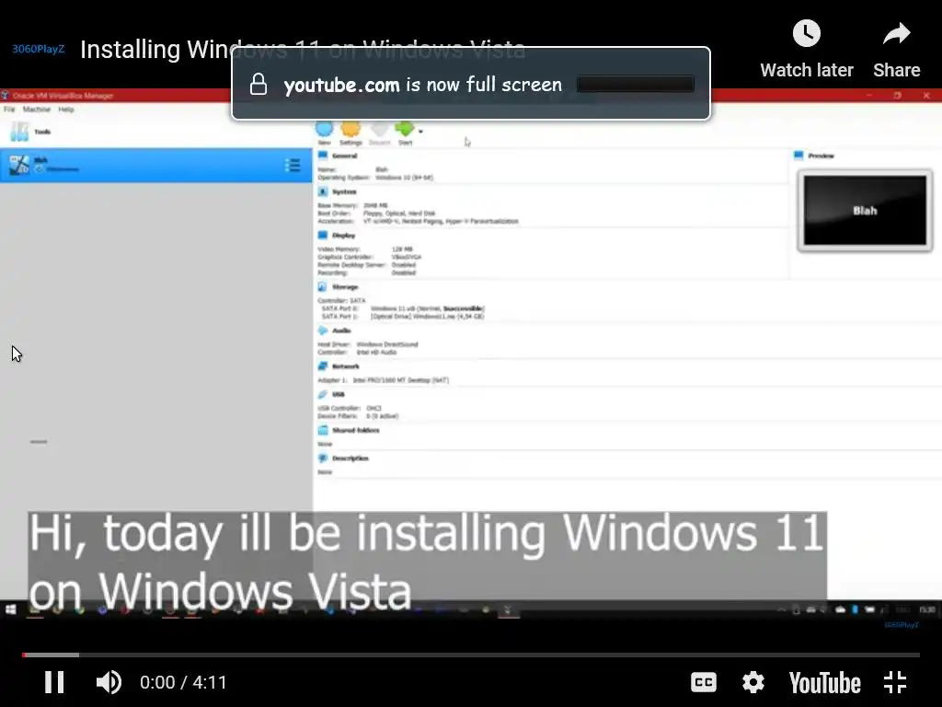The image size is (942, 707).
Task: Select the Blah virtual machine
Action: pyautogui.click(x=156, y=166)
